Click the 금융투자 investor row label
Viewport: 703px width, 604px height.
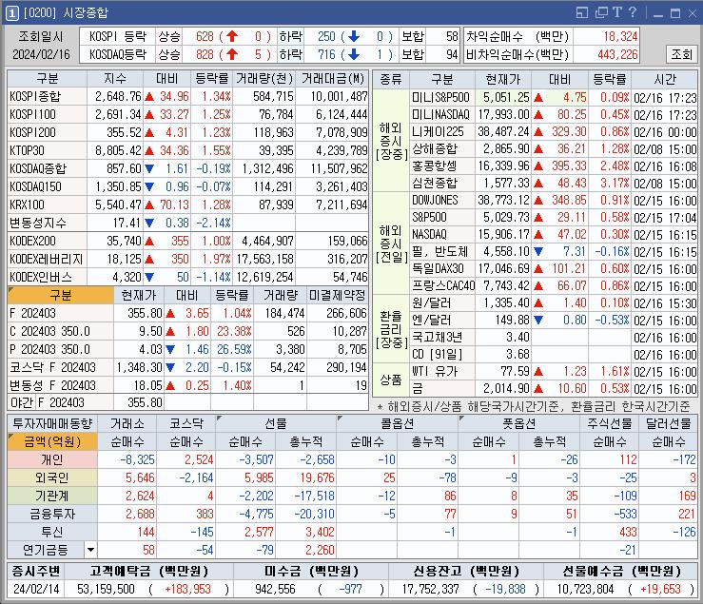(52, 514)
